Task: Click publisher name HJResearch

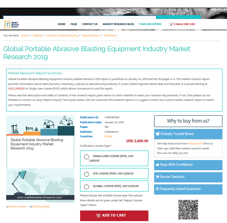Action: click(x=112, y=132)
